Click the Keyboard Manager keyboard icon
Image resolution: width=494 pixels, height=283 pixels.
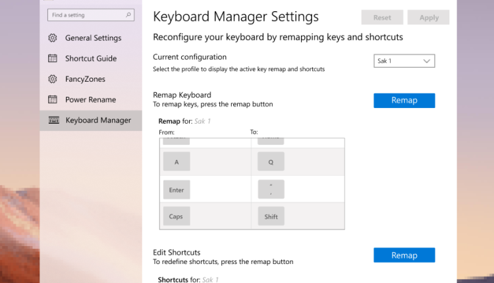tap(53, 120)
